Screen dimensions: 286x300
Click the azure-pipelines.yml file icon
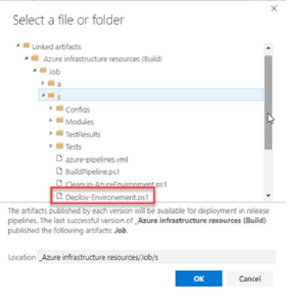point(59,159)
